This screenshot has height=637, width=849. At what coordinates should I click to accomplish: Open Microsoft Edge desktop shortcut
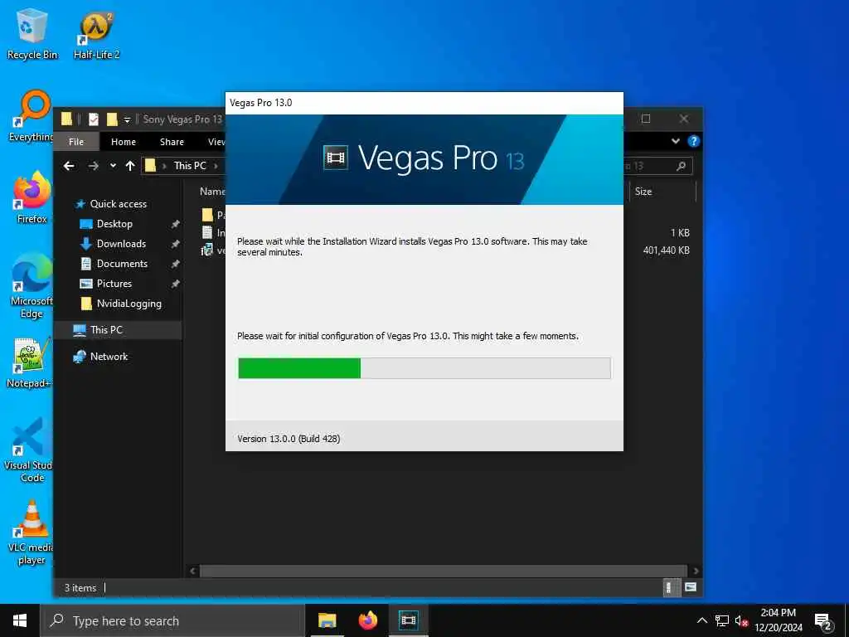coord(32,286)
